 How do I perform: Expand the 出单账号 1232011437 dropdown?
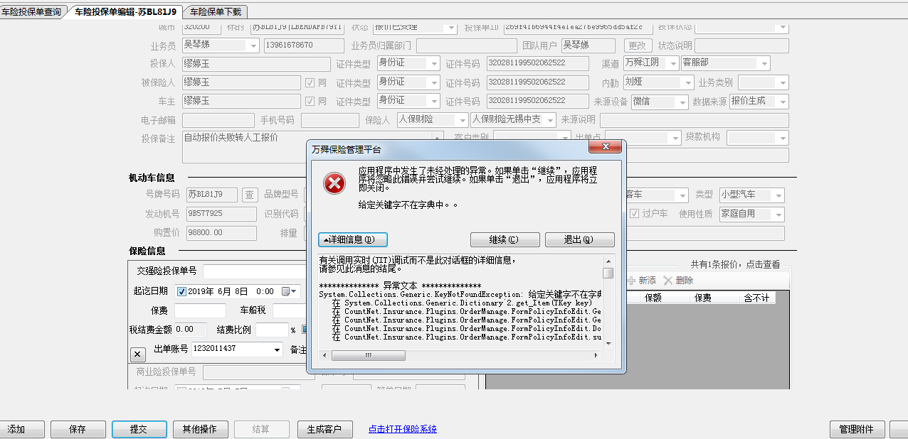[277, 349]
